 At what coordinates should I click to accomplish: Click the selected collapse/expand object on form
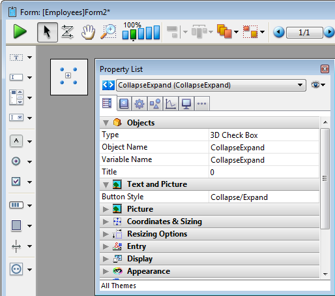69,77
